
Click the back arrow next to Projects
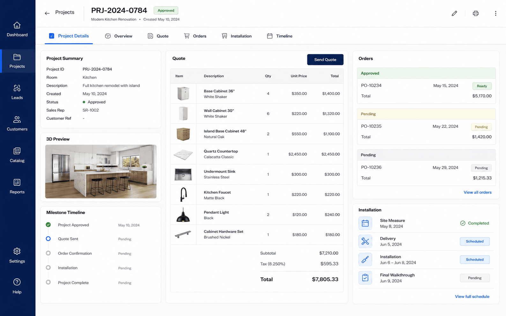click(47, 13)
